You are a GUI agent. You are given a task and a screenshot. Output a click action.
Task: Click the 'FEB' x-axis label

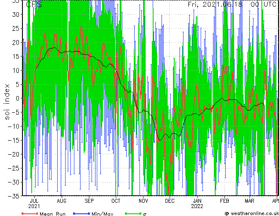pos(224,201)
